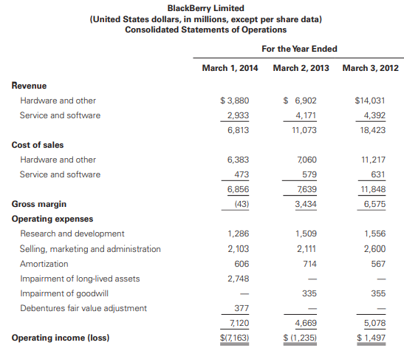Click the Cost of sales heading
Image resolution: width=404 pixels, height=351 pixels.
(38, 145)
